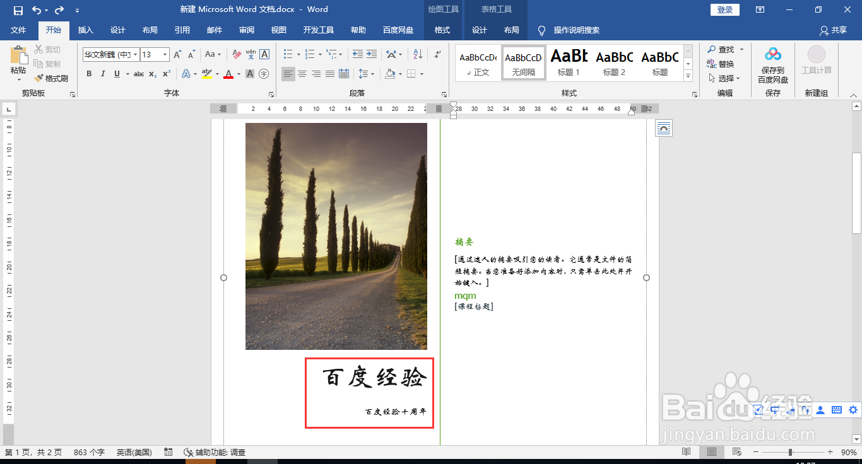
Task: Sort text with A-Z icon
Action: pos(418,54)
